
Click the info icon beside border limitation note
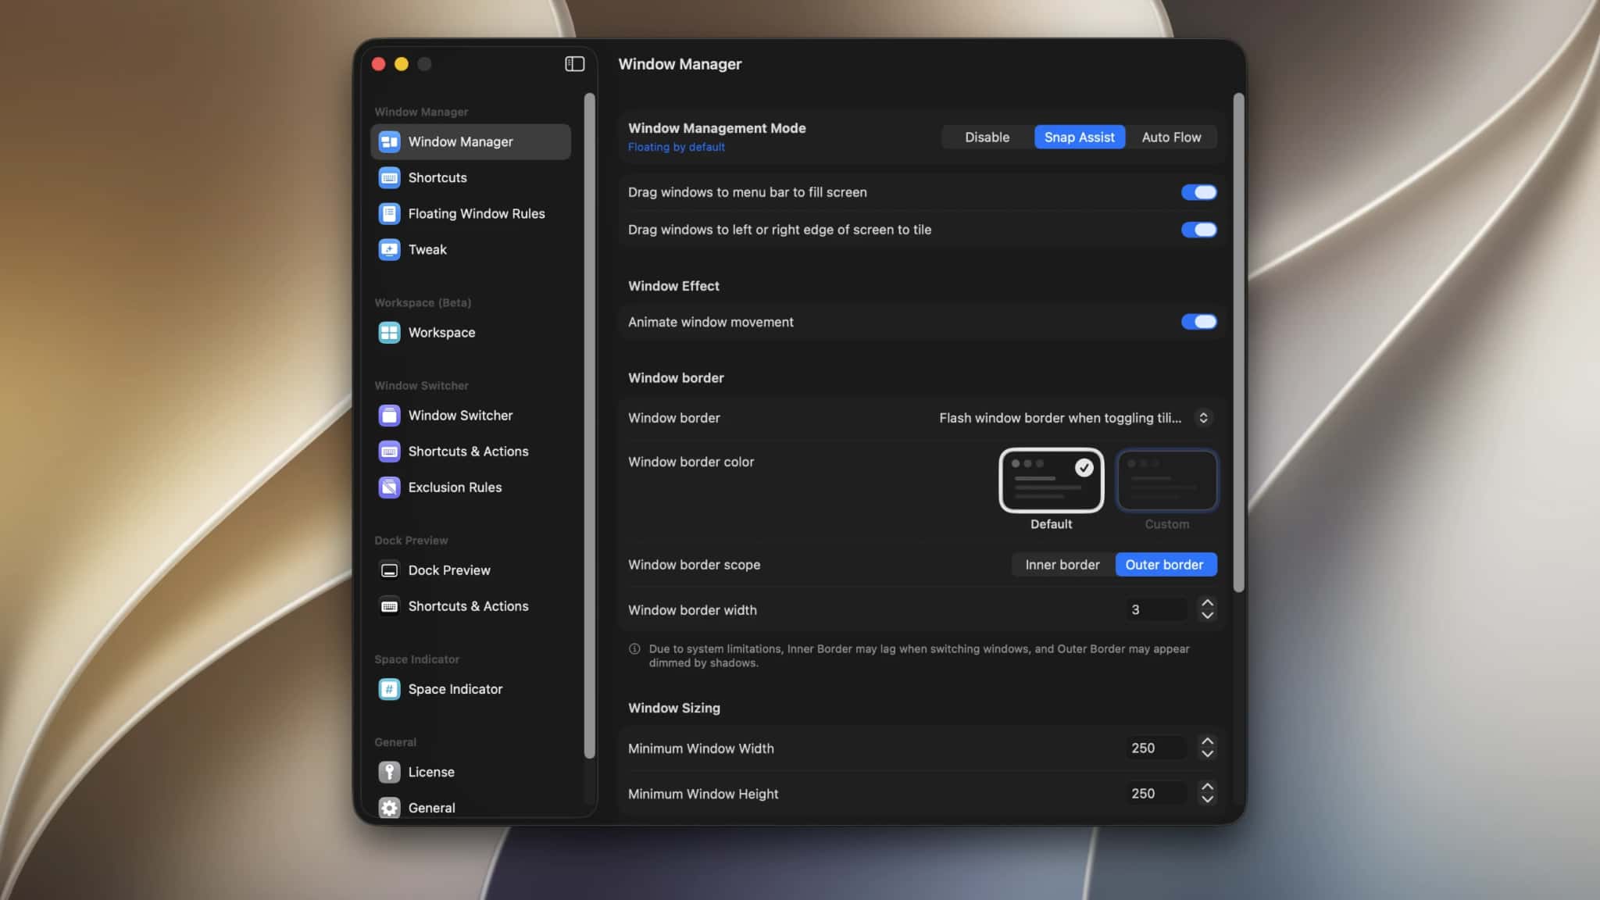coord(634,648)
